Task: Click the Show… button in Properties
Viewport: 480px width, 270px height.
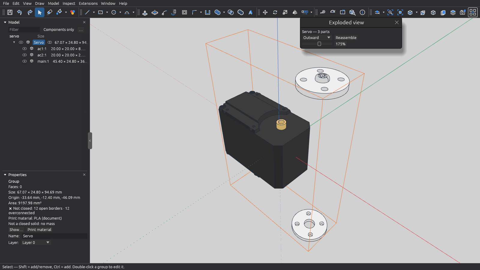Action: pyautogui.click(x=16, y=229)
